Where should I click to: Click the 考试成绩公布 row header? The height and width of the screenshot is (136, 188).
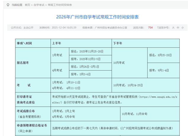26,111
